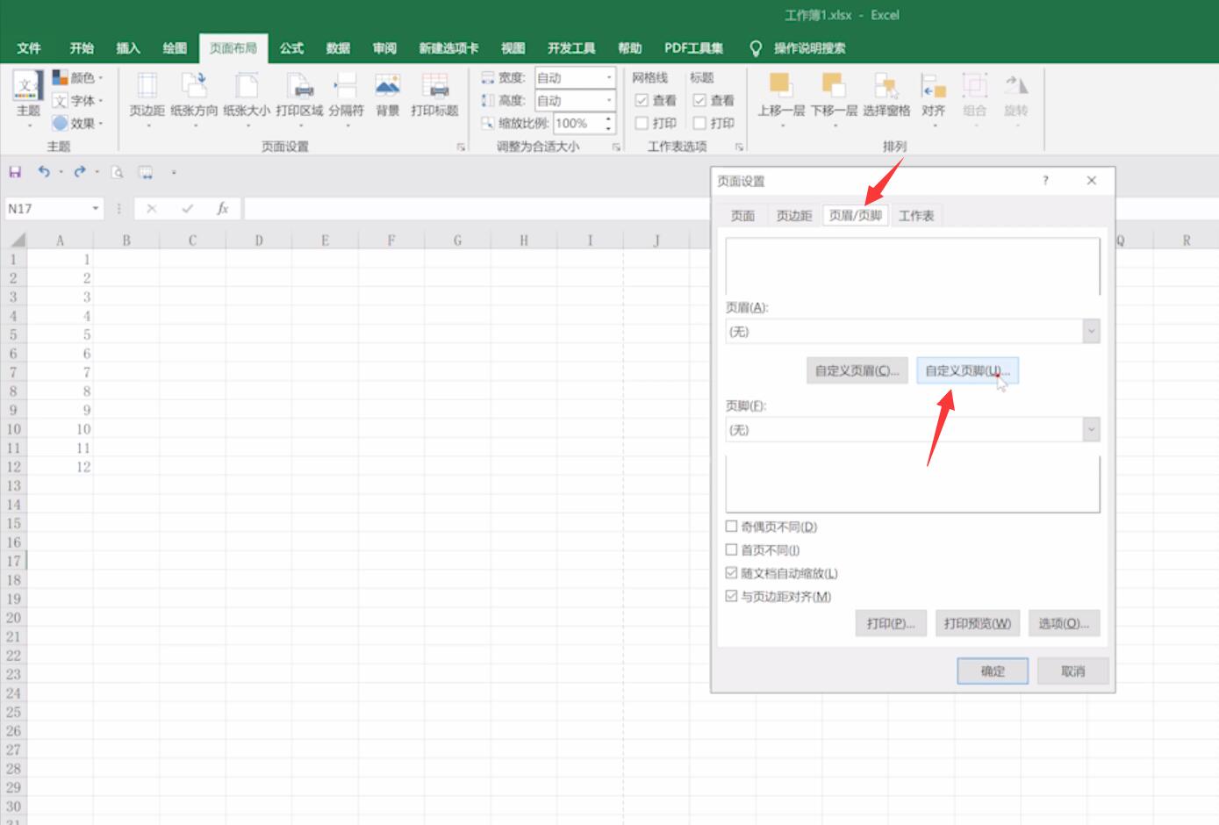Screen dimensions: 1219x825
Task: Click Custom Footer (自定义页脚) button
Action: pos(967,370)
